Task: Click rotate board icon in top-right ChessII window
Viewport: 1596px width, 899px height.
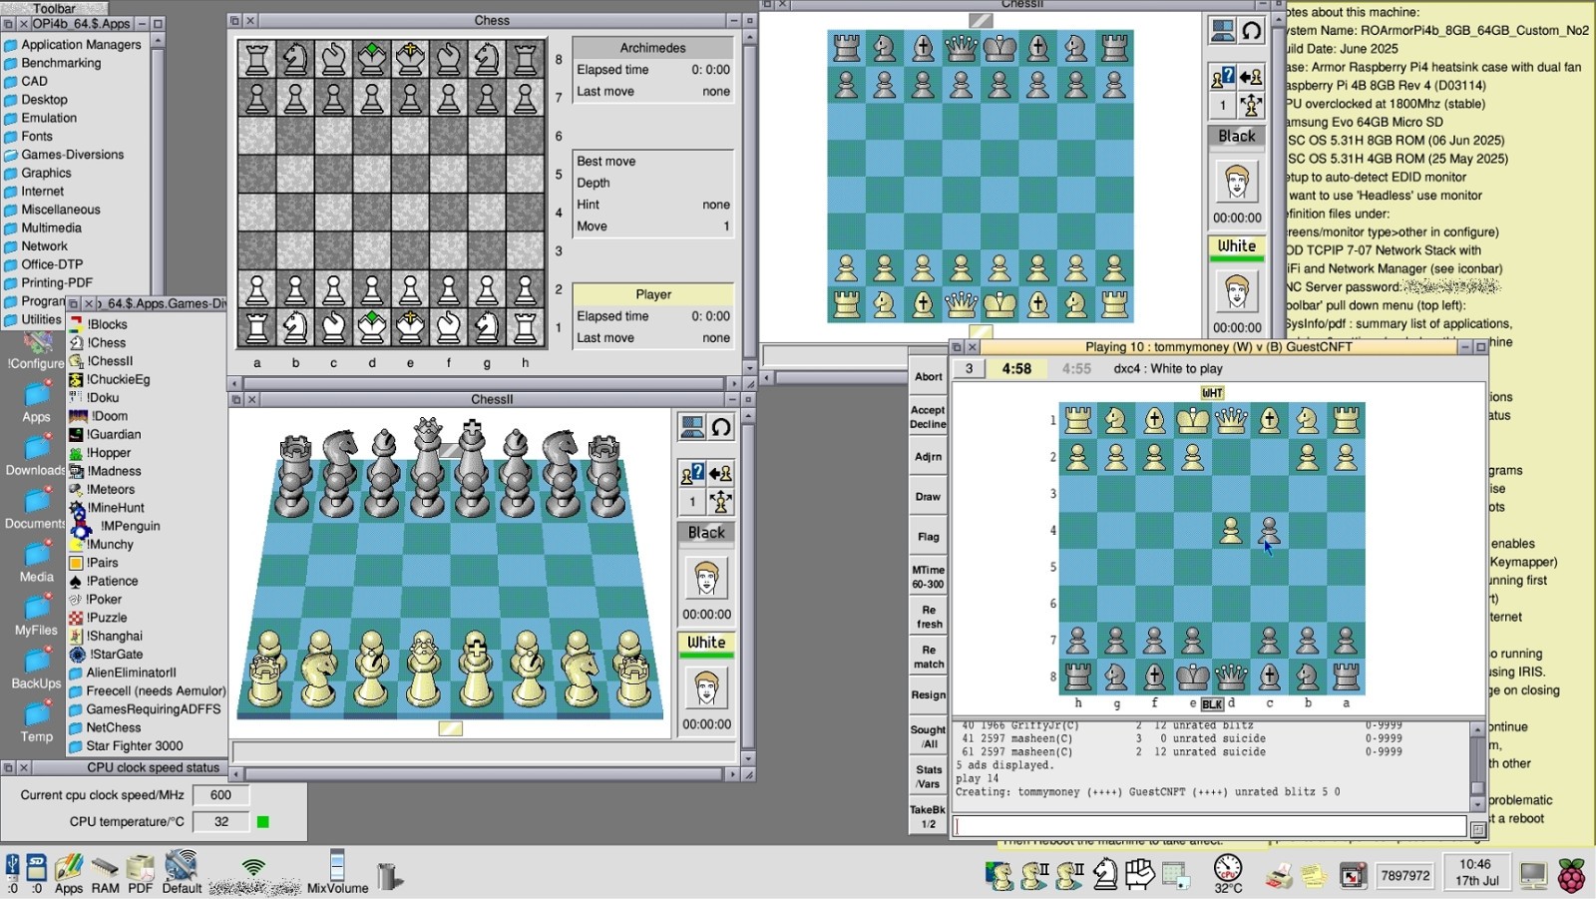Action: click(1251, 31)
